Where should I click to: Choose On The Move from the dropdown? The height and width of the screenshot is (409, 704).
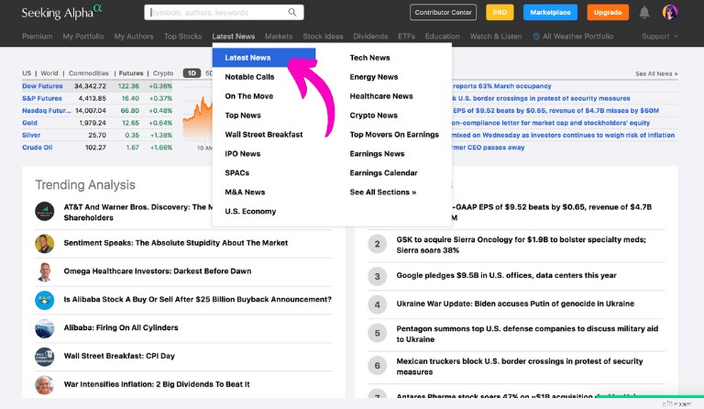(249, 96)
